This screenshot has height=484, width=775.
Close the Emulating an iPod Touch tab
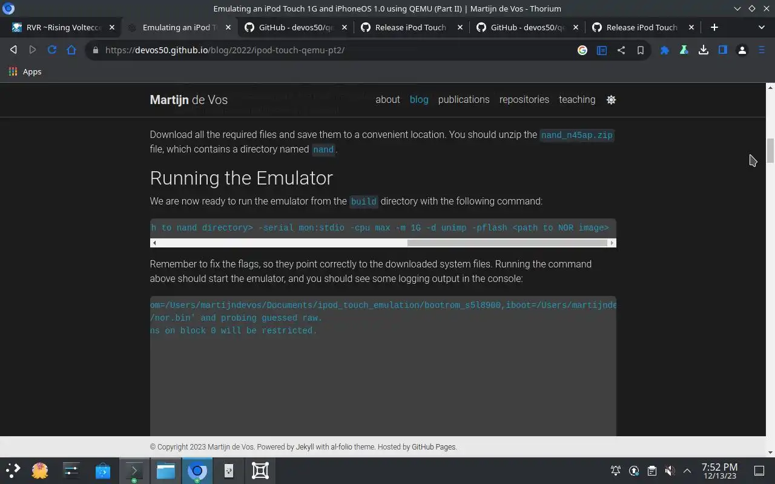[x=228, y=27]
